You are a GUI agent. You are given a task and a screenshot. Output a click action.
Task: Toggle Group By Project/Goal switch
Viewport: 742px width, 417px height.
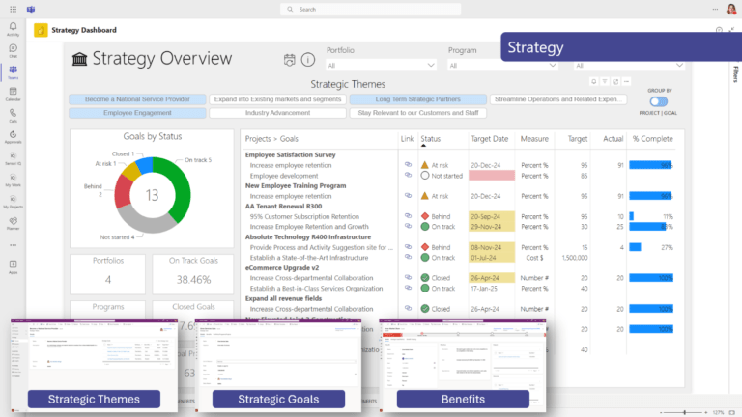658,101
